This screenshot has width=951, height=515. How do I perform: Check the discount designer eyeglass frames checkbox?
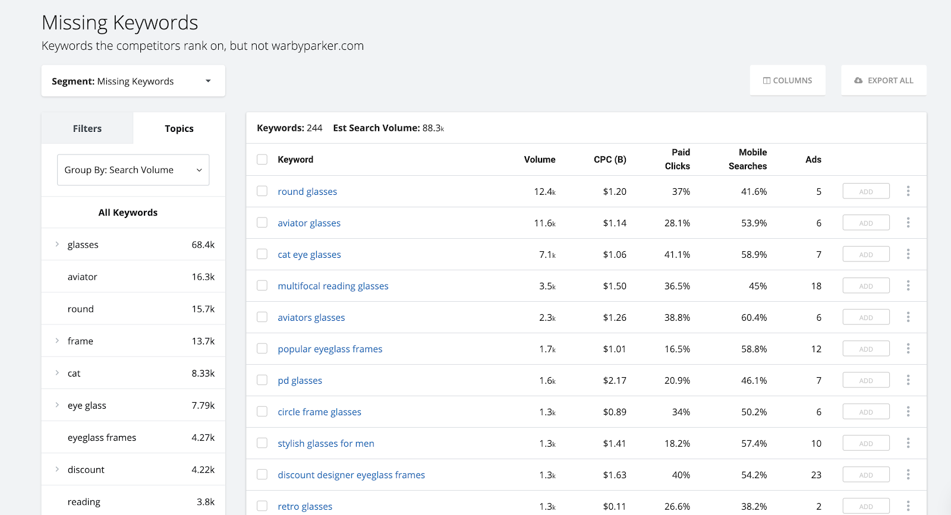coord(262,474)
